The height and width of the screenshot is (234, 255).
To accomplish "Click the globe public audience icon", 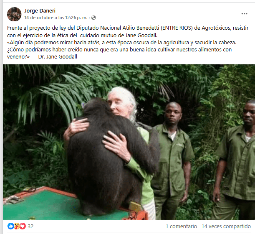I will pos(93,18).
